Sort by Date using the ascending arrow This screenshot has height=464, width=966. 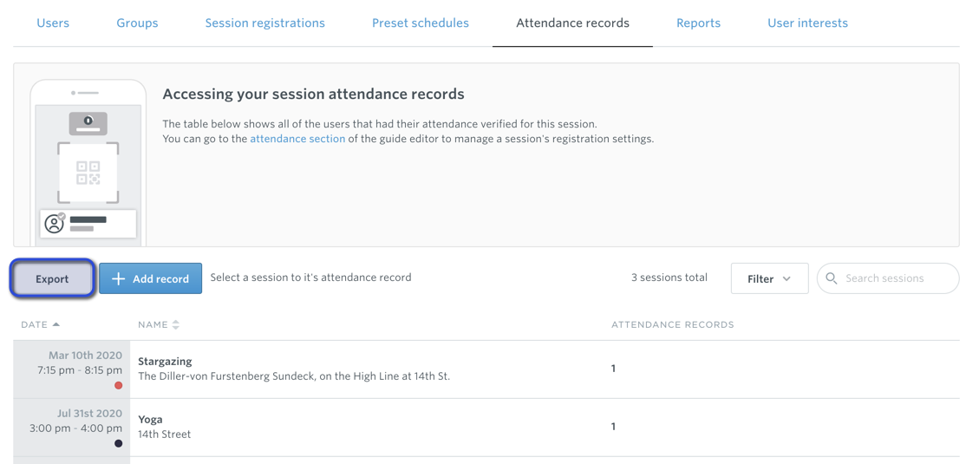point(56,324)
